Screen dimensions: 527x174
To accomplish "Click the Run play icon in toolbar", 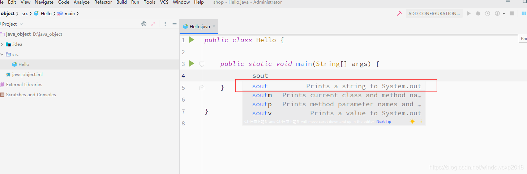I will 469,13.
